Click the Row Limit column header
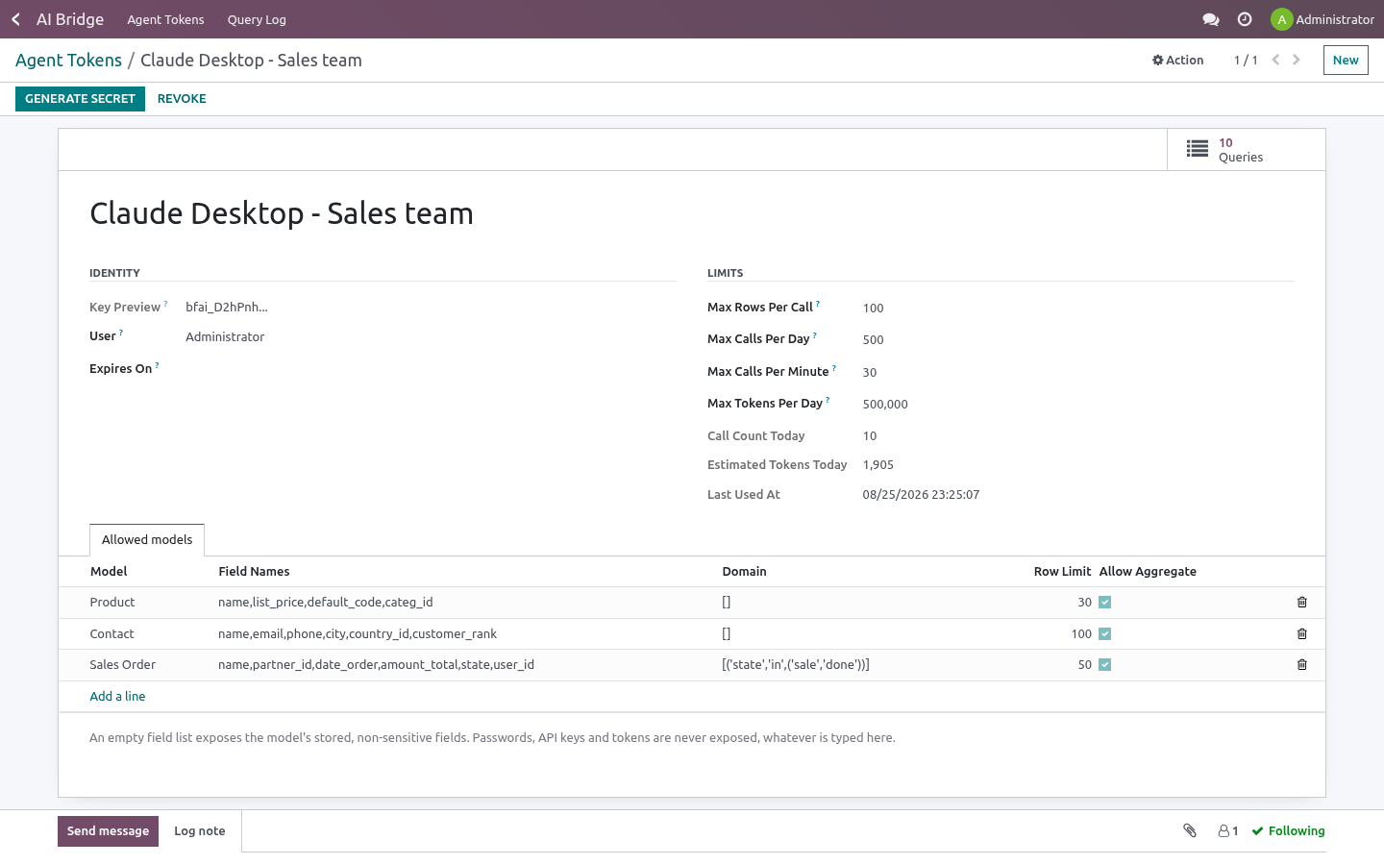 pos(1062,572)
